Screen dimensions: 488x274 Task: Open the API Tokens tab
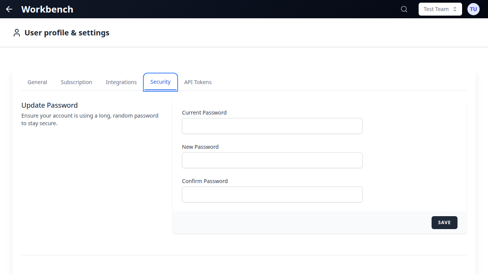[x=198, y=82]
